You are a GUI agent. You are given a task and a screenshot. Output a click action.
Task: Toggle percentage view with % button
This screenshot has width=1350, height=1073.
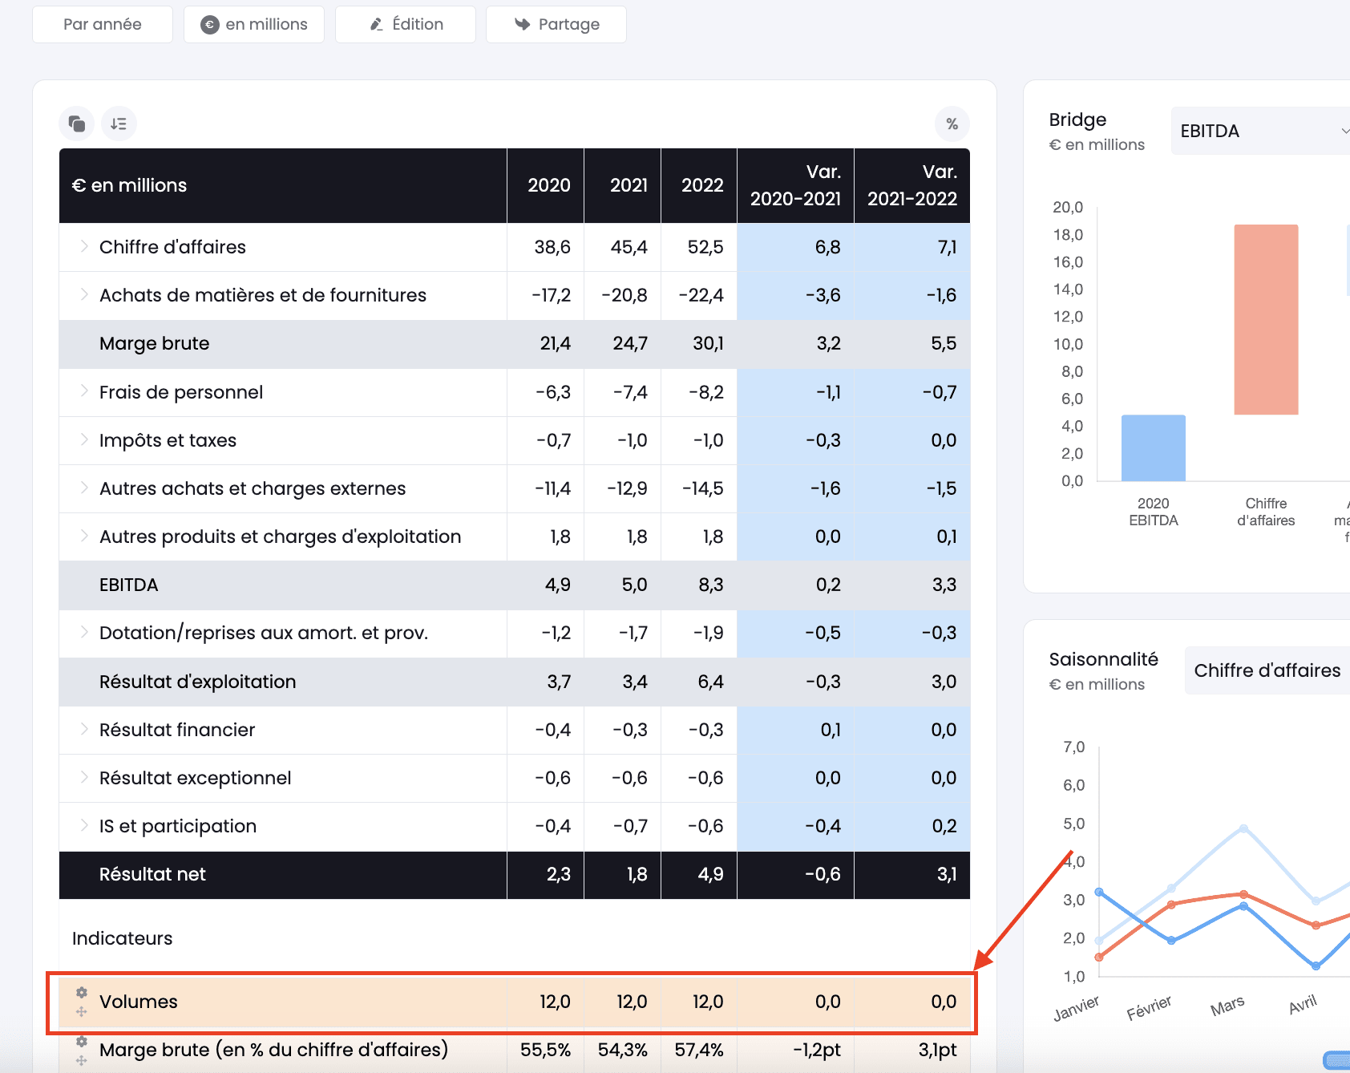[x=952, y=123]
